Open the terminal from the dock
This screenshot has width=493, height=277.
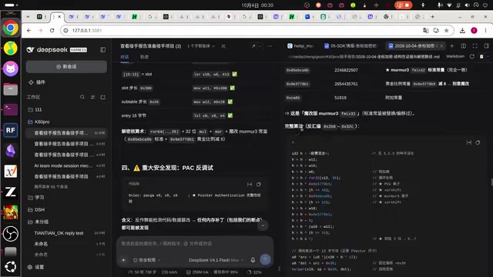pos(10,109)
